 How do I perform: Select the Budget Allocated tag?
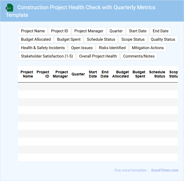point(36,39)
